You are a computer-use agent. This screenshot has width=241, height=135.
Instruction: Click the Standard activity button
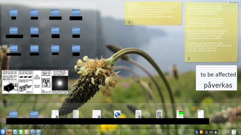click(x=232, y=2)
